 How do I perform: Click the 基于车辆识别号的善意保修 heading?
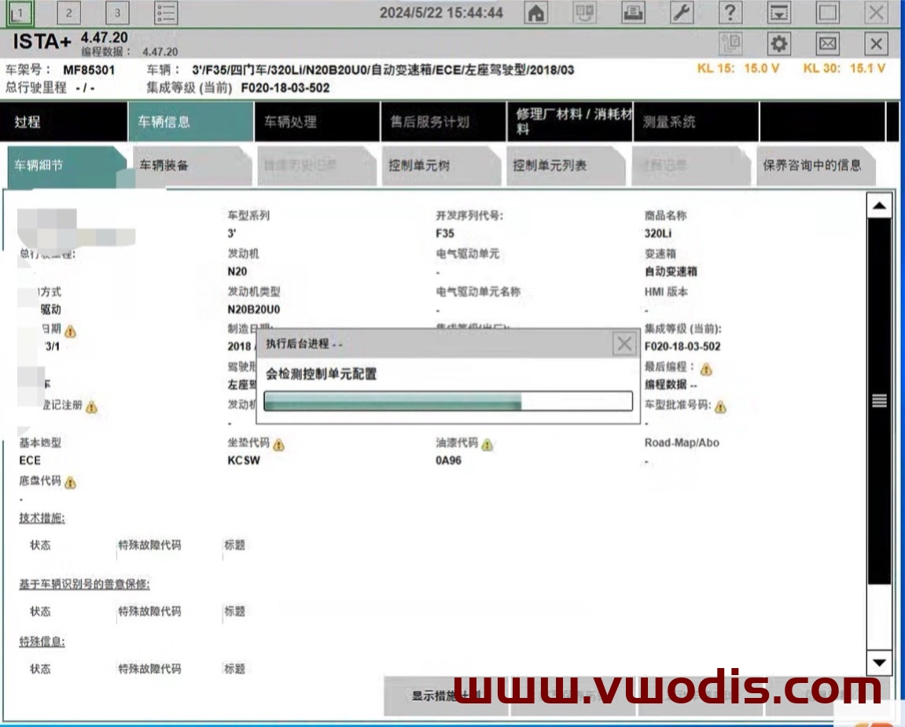click(x=84, y=585)
